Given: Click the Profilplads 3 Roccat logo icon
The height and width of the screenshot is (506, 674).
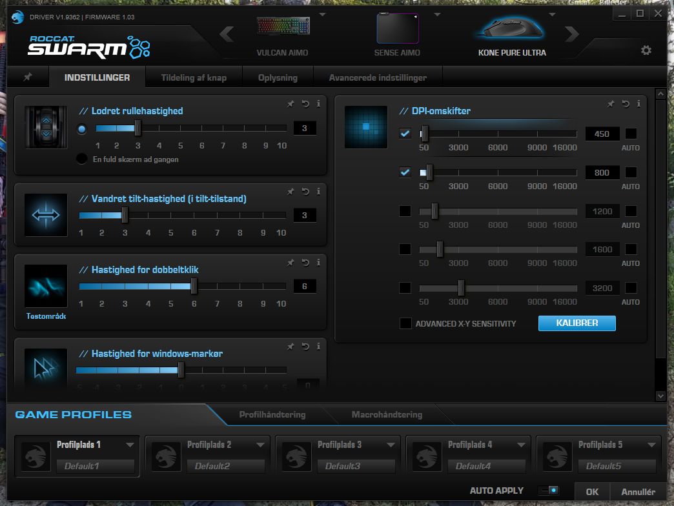Looking at the screenshot, I should [x=296, y=456].
